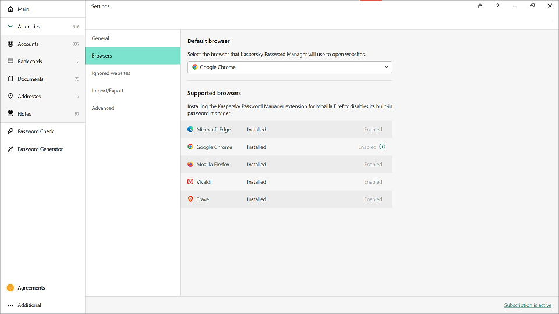This screenshot has width=559, height=314.
Task: Open the Ignored websites tab
Action: point(133,73)
